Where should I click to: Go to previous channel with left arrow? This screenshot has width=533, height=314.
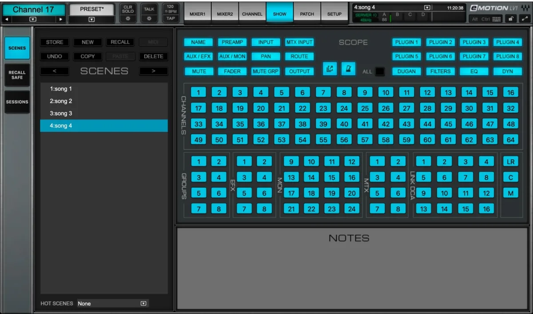pyautogui.click(x=6, y=19)
